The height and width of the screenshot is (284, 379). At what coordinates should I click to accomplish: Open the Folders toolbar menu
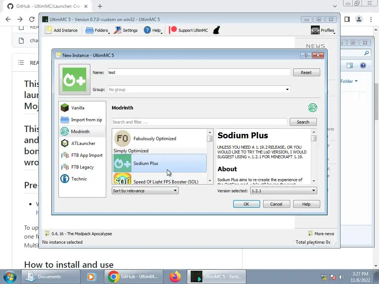point(98,30)
